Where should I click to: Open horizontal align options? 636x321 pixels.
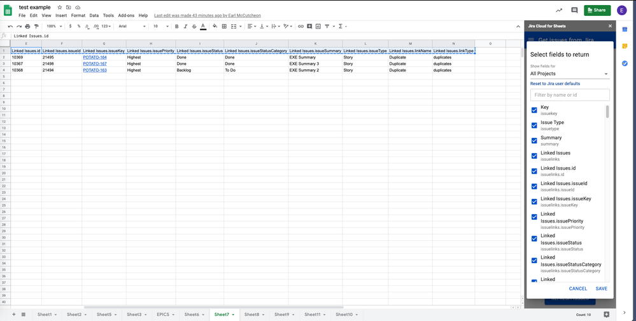[x=251, y=26]
